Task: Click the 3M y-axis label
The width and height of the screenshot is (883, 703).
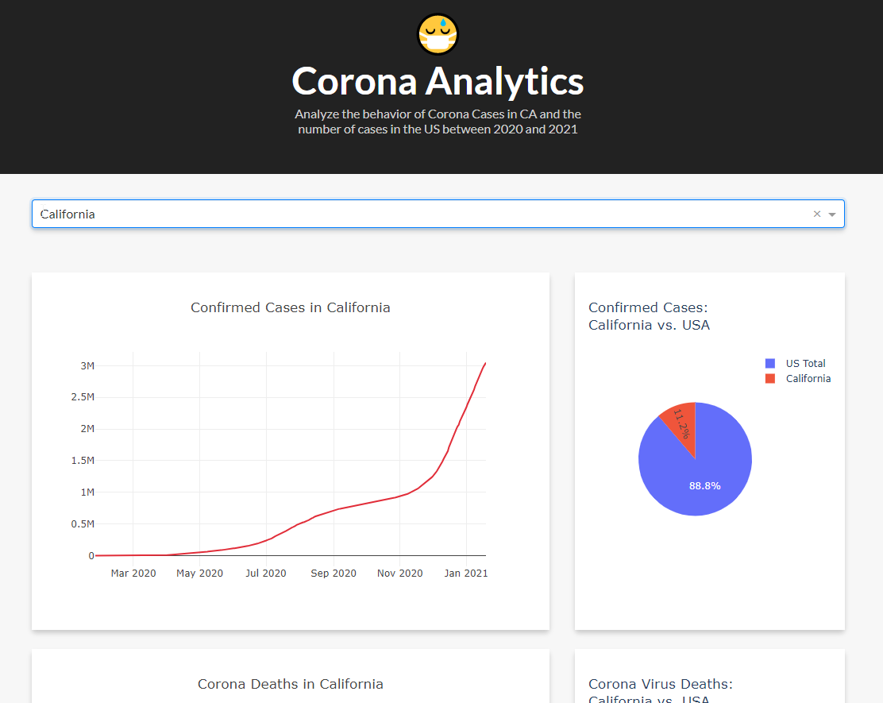Action: point(87,365)
